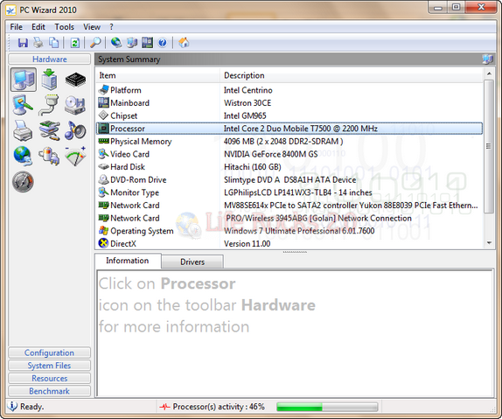The width and height of the screenshot is (502, 419).
Task: Click the Ready status bar text
Action: click(31, 407)
